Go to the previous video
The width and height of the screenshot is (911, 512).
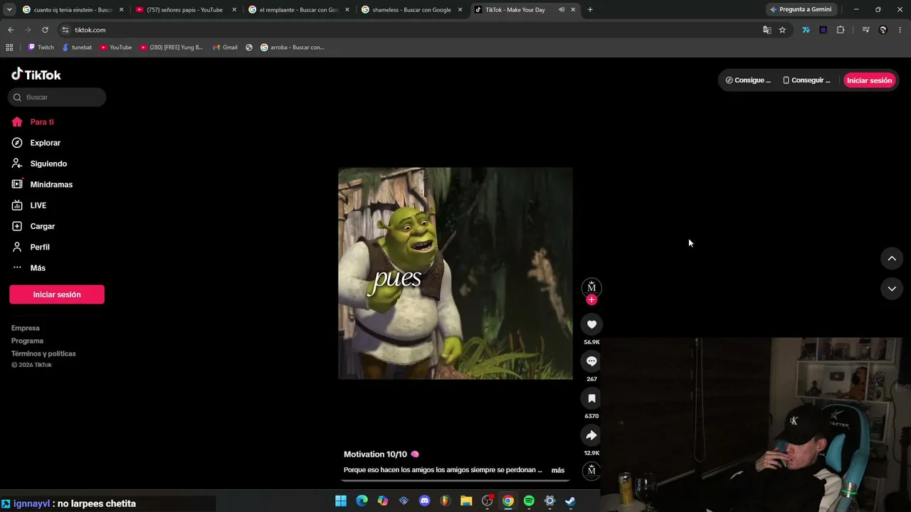point(892,259)
